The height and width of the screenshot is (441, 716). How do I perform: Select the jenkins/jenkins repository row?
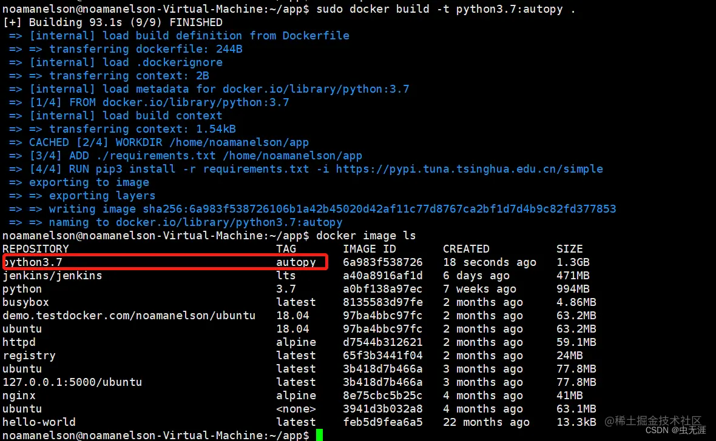[x=52, y=276]
